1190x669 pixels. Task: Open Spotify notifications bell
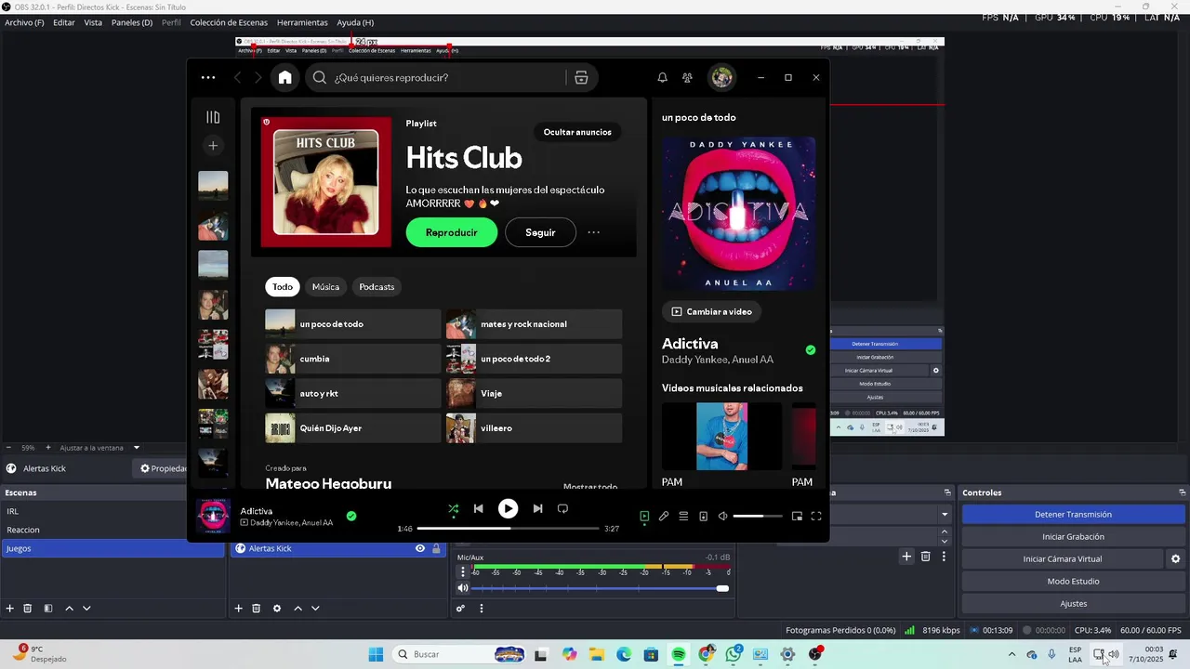pos(663,78)
